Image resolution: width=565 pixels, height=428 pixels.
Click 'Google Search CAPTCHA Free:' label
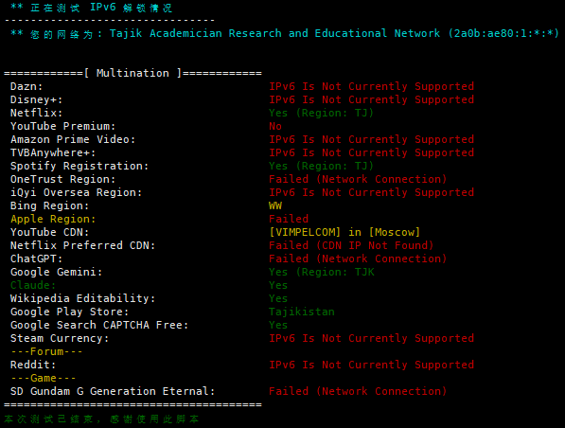pos(99,325)
